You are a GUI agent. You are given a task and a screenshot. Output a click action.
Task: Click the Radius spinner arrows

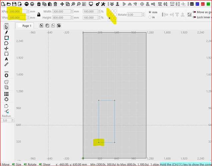13,120
